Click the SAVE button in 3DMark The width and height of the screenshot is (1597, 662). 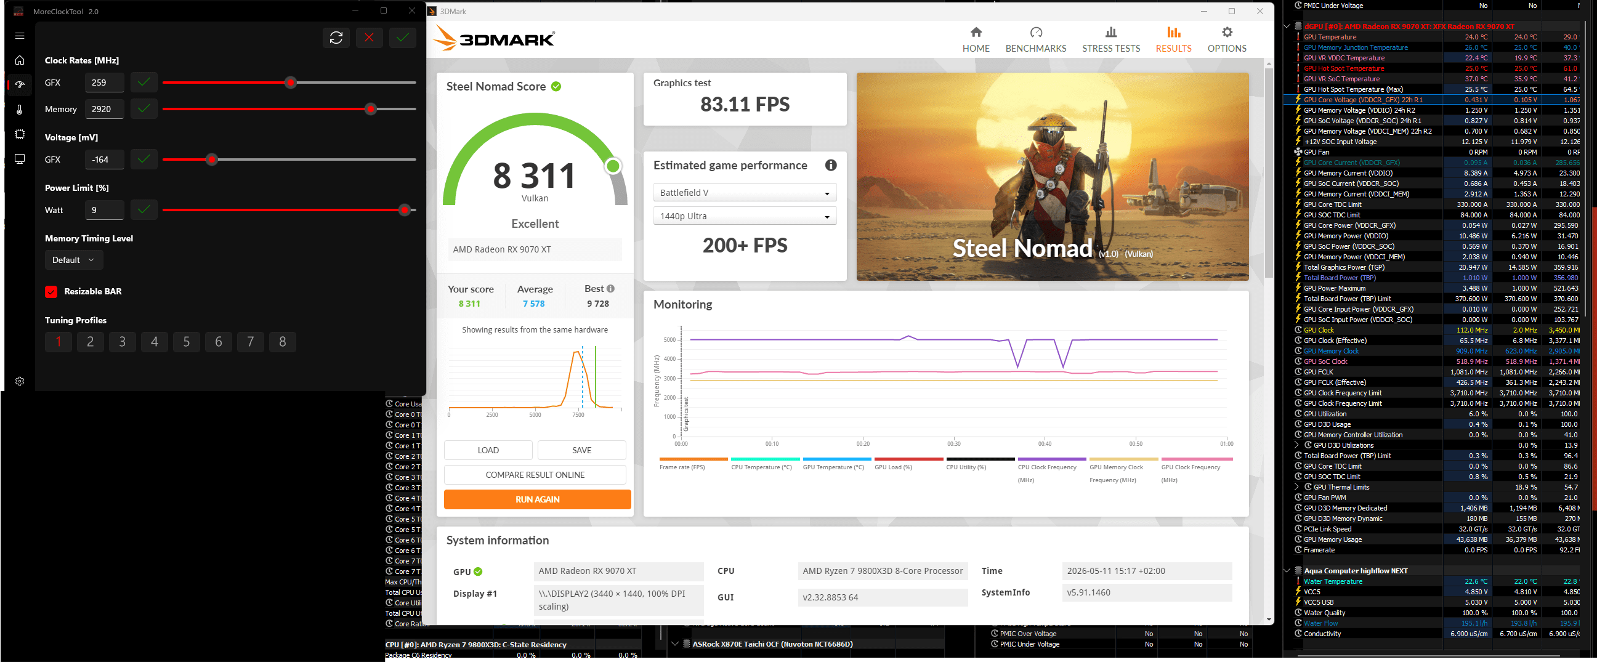(x=581, y=451)
